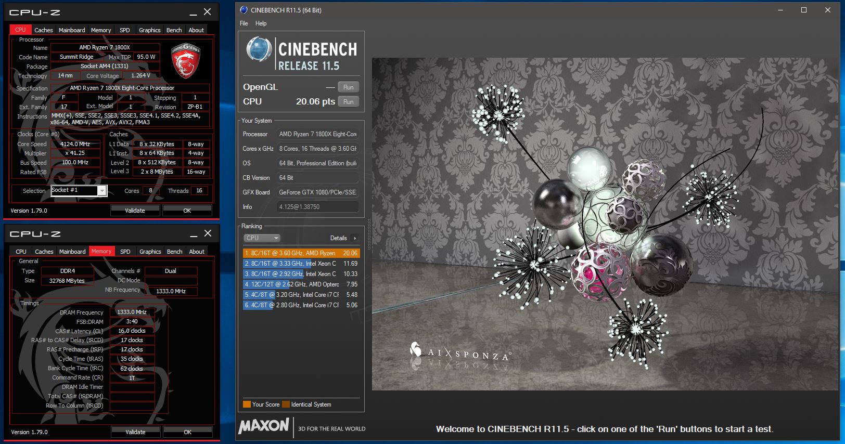This screenshot has width=845, height=444.
Task: Select Mainboard tab in lower CPU-Z window
Action: coord(72,252)
